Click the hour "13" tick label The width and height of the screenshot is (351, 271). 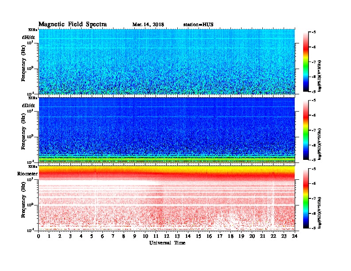point(177,236)
